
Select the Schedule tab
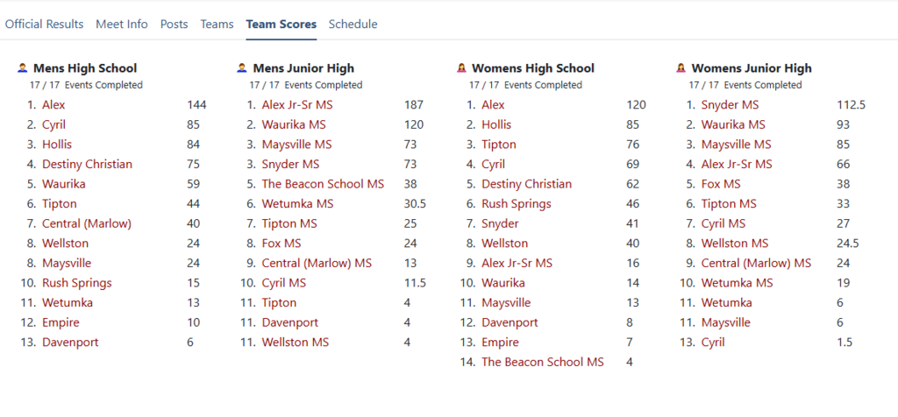pos(353,25)
